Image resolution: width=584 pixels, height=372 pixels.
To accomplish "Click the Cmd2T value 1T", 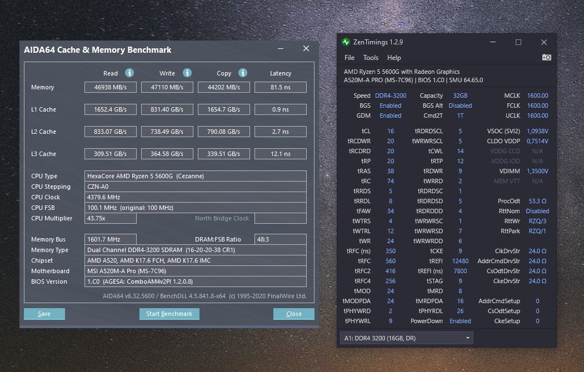I will (x=460, y=115).
